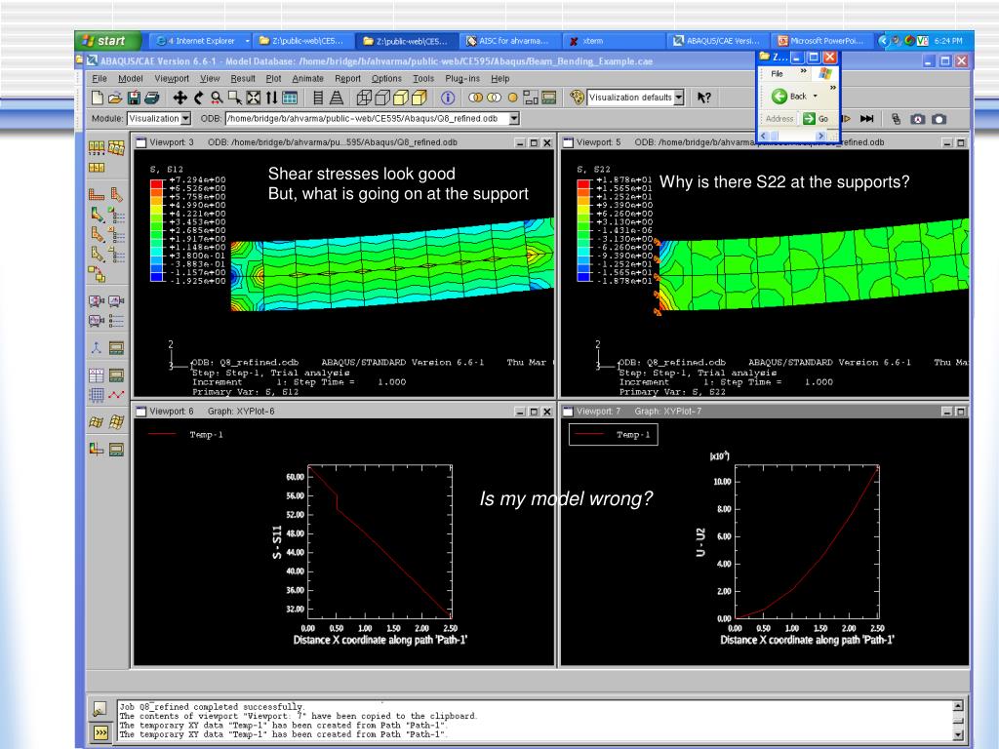999x749 pixels.
Task: Click the Pan view tool icon
Action: [180, 99]
